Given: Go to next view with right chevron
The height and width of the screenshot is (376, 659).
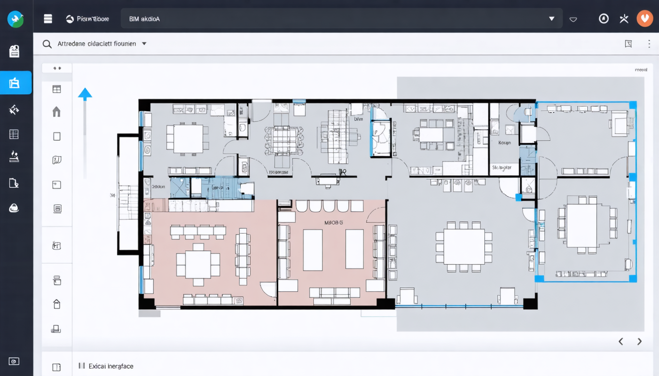Looking at the screenshot, I should click(639, 342).
